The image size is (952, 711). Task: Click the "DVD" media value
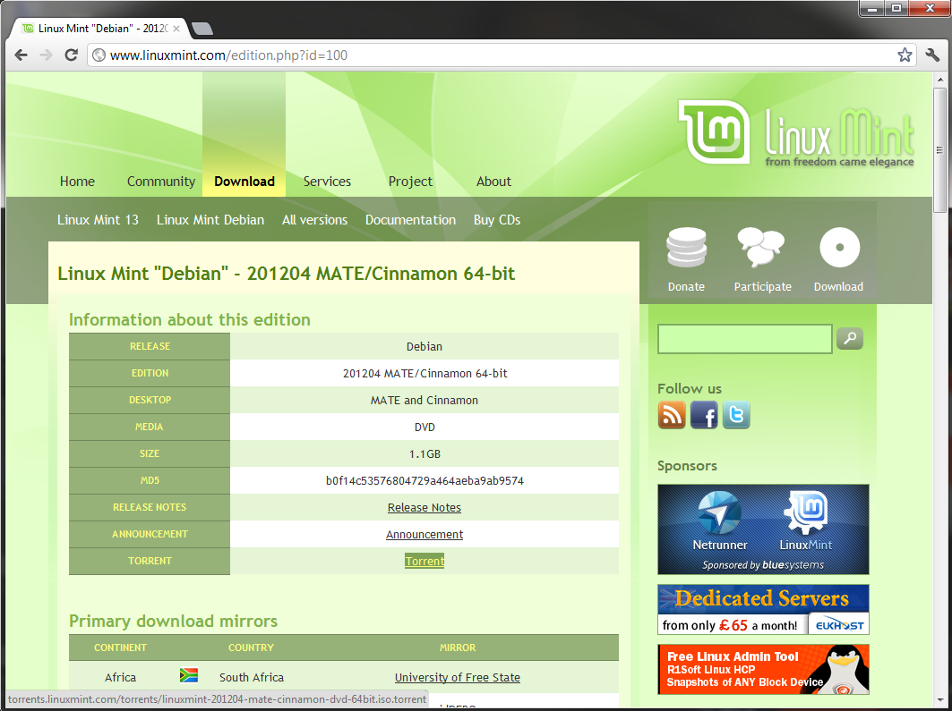tap(425, 427)
